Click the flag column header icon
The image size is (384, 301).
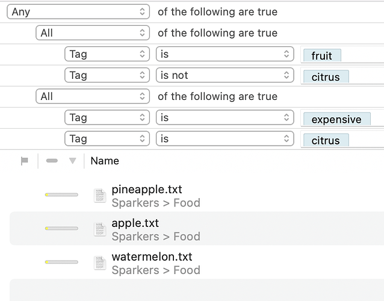(25, 161)
